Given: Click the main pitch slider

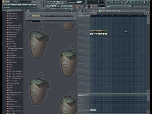Looking at the screenshot, I should click(x=44, y=4).
